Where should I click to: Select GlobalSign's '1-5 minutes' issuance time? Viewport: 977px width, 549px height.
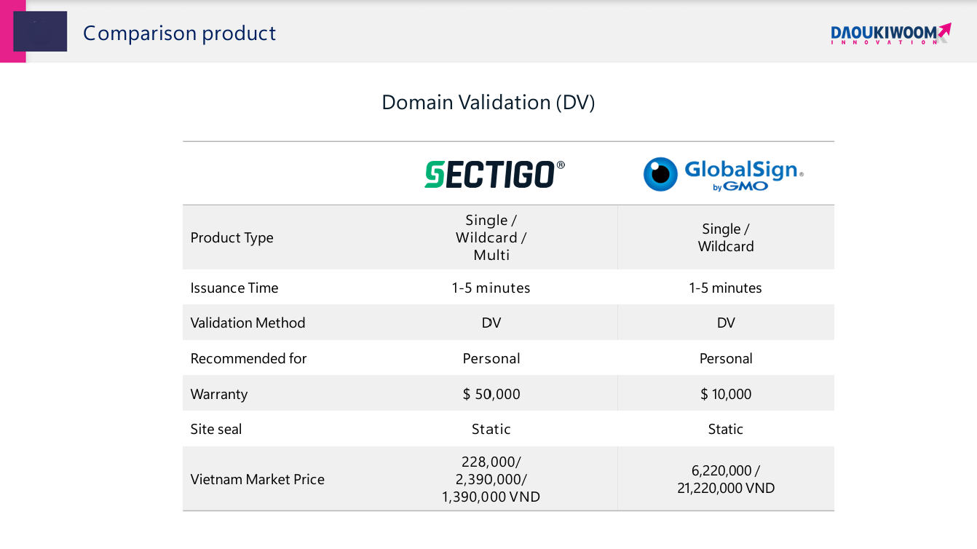pos(726,288)
